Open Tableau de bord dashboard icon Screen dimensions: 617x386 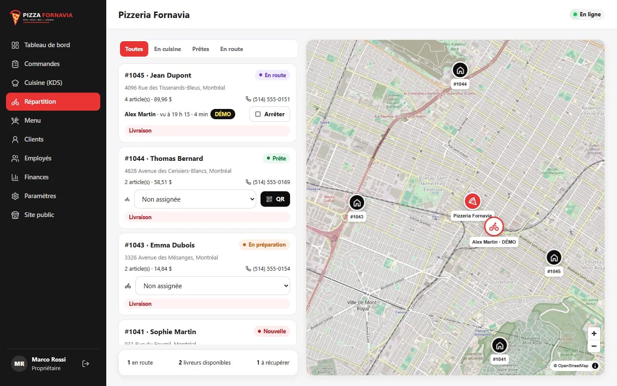coord(15,45)
